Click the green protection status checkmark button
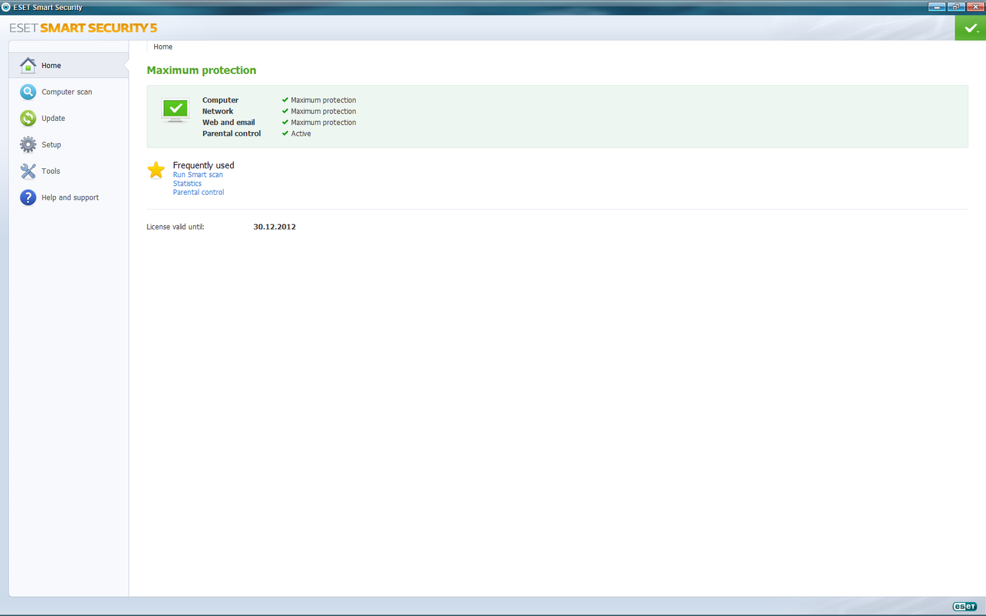Image resolution: width=986 pixels, height=616 pixels. click(x=971, y=28)
